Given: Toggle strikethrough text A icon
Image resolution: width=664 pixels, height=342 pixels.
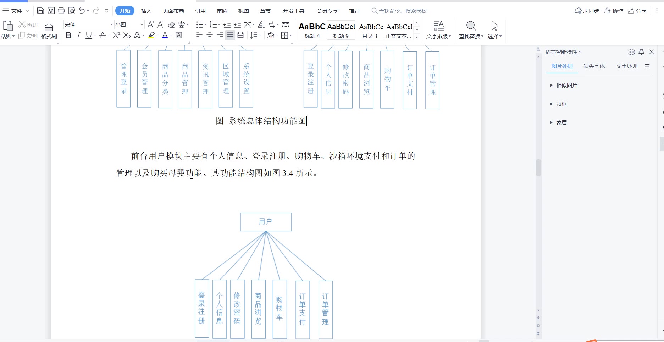Looking at the screenshot, I should click(x=103, y=35).
